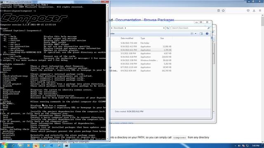Expand the arrow after Downloads breadcrumb

point(125,28)
